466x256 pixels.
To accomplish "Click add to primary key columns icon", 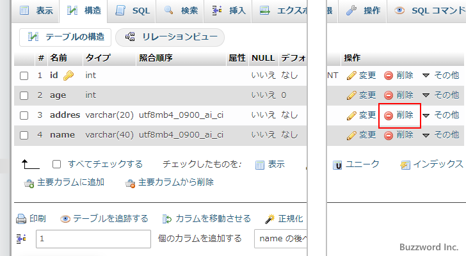I will click(x=29, y=183).
